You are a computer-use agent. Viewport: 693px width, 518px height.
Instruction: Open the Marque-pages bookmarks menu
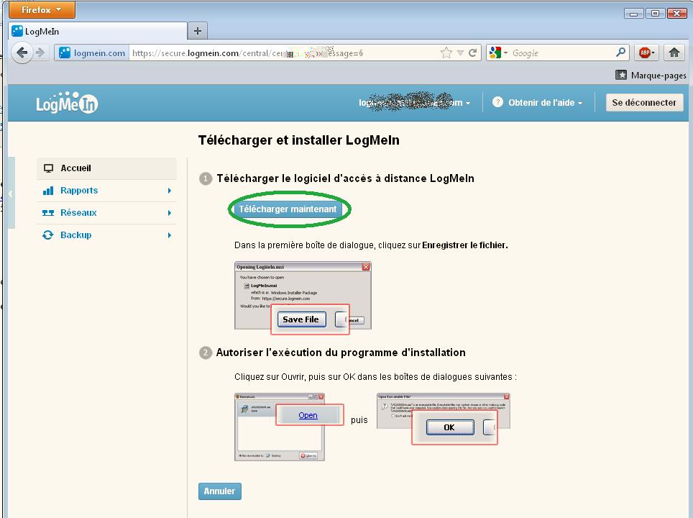(x=651, y=76)
